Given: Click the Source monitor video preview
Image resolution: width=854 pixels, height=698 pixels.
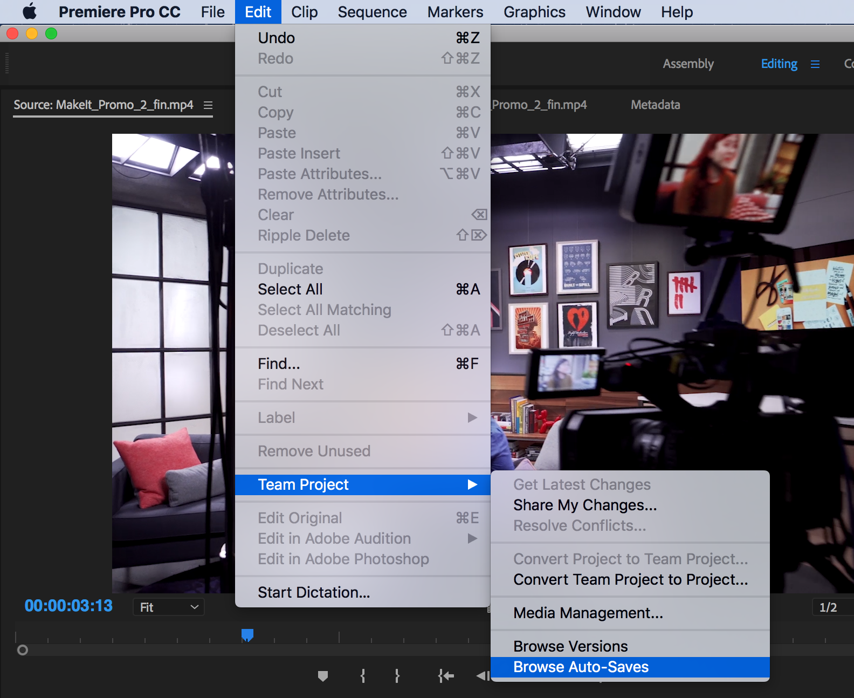Looking at the screenshot, I should pyautogui.click(x=174, y=363).
